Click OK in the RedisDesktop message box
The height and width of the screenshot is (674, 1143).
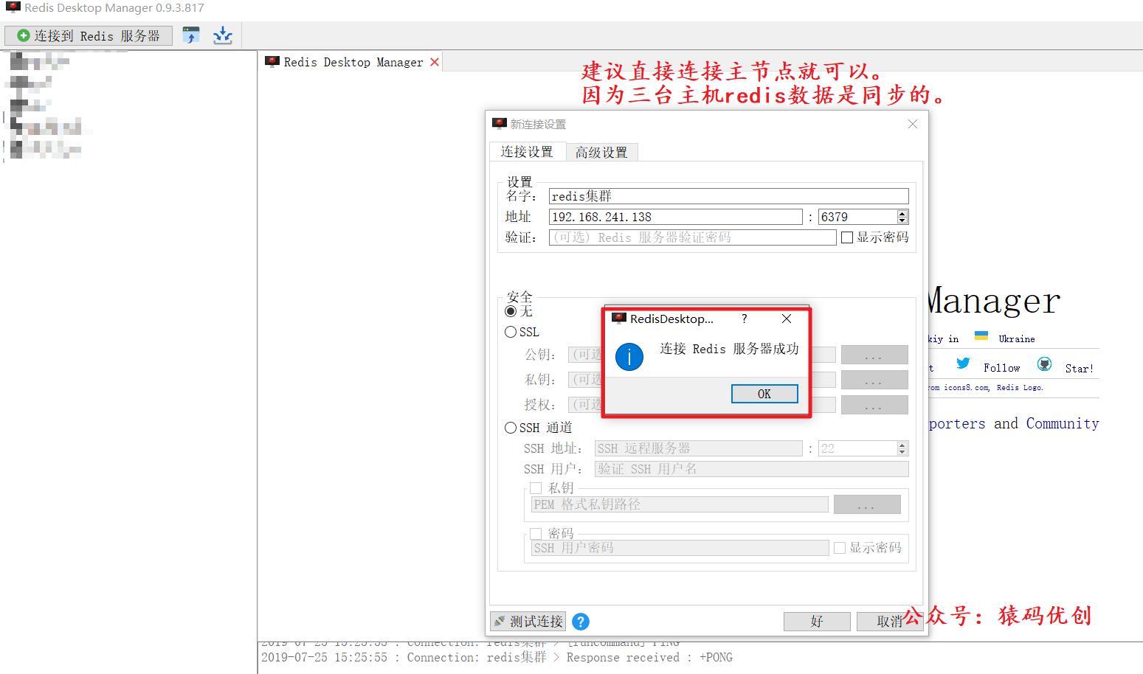pyautogui.click(x=764, y=394)
